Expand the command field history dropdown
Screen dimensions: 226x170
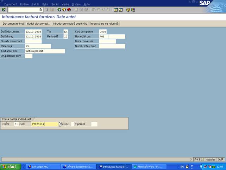pos(41,10)
